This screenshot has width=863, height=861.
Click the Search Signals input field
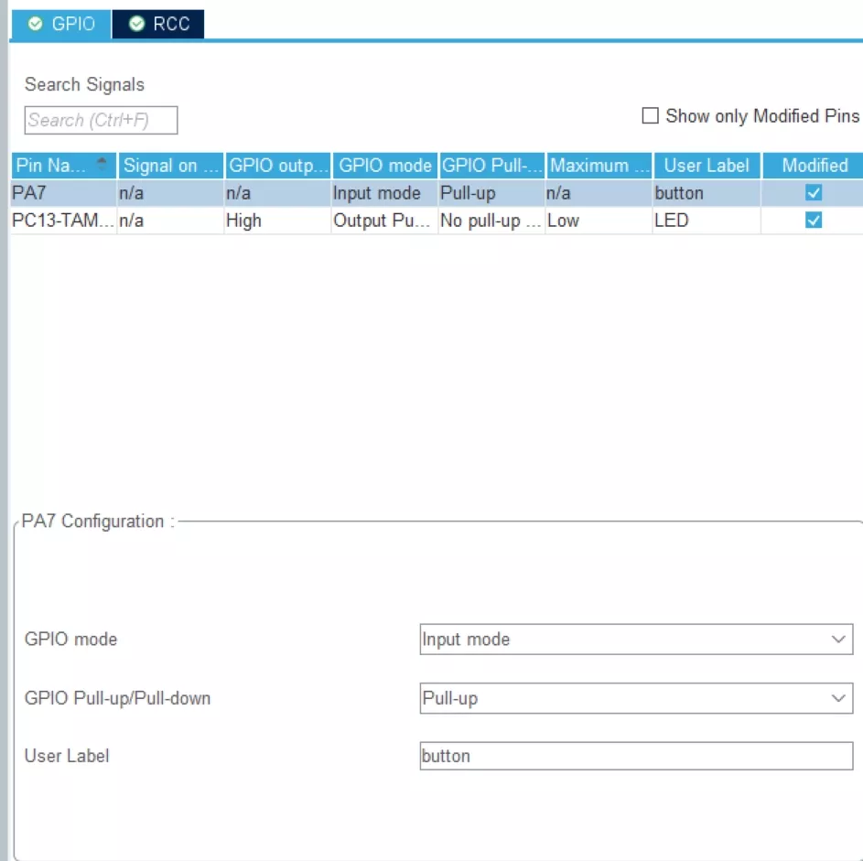(x=101, y=120)
